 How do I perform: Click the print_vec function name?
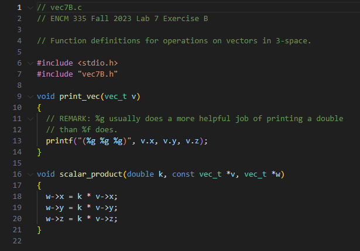80,97
